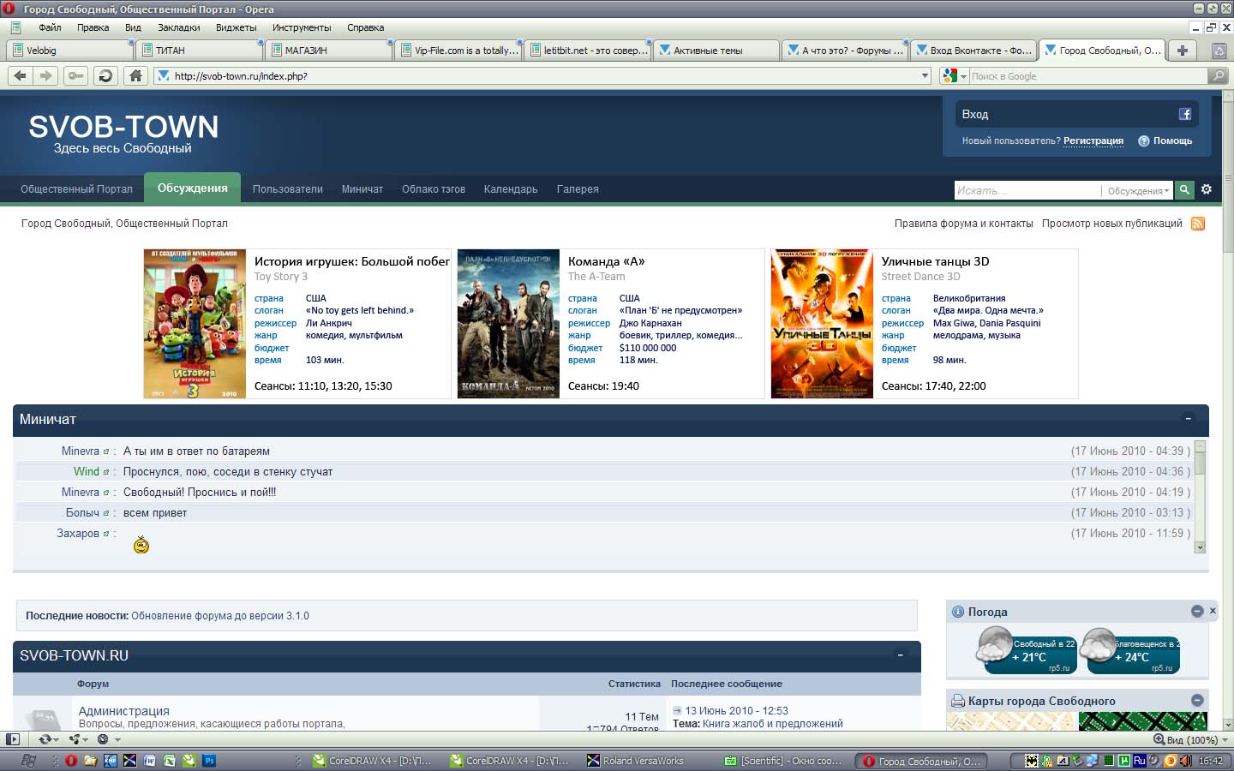
Task: Open the Галерея navigation tab
Action: (578, 189)
